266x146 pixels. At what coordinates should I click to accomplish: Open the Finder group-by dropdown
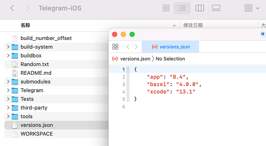(x=252, y=8)
